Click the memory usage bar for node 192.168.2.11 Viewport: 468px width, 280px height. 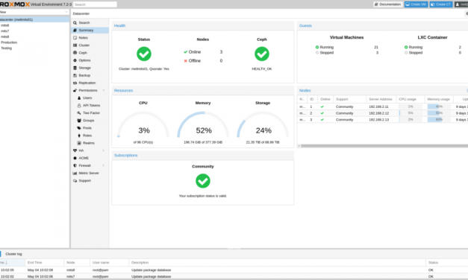click(x=439, y=106)
